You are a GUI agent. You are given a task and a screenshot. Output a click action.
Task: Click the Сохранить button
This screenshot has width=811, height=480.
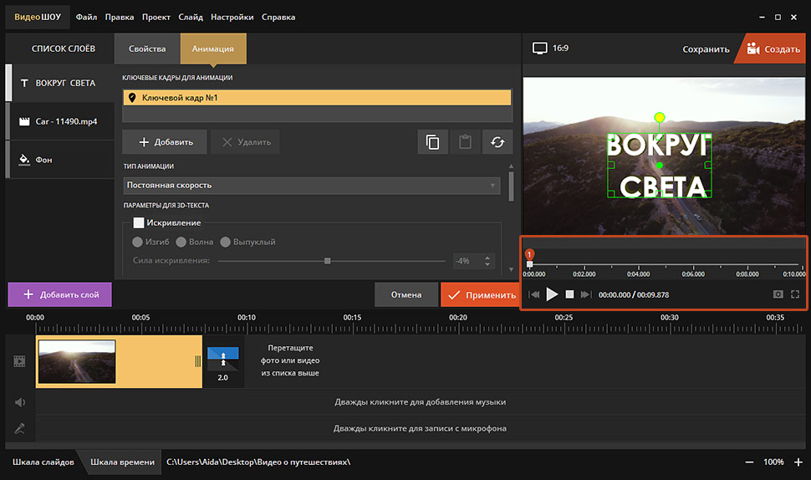click(x=706, y=49)
